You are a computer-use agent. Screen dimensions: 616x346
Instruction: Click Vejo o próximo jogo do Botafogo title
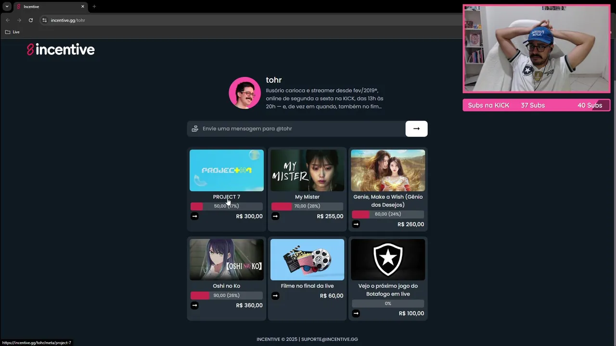tap(388, 290)
